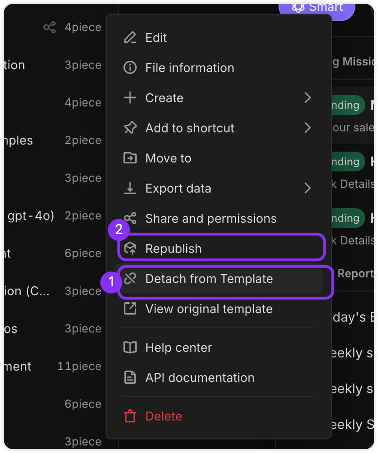Click the Move to folder icon
This screenshot has width=378, height=453.
130,158
